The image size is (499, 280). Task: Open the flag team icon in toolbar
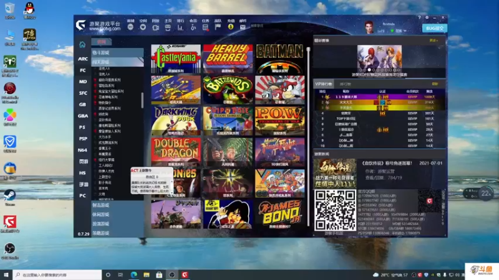218,27
